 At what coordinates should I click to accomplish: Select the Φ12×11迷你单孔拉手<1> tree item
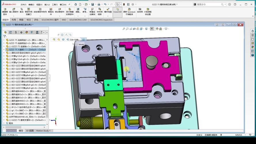(27, 107)
